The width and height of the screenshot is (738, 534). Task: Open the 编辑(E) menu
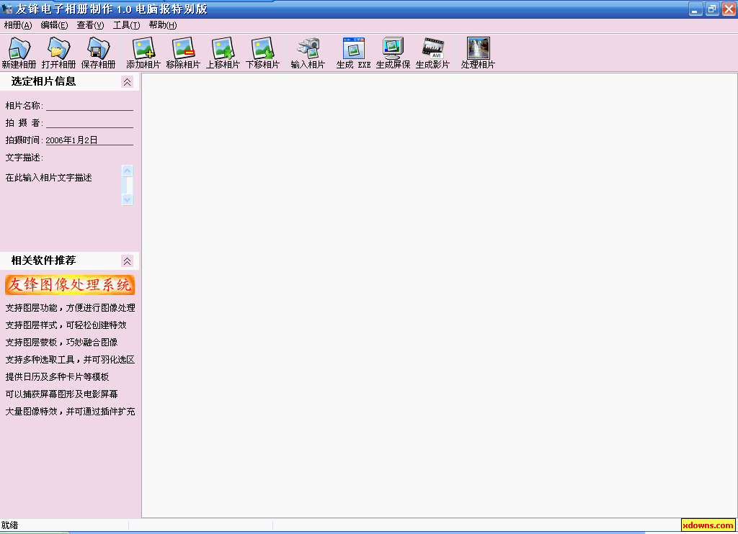click(54, 25)
